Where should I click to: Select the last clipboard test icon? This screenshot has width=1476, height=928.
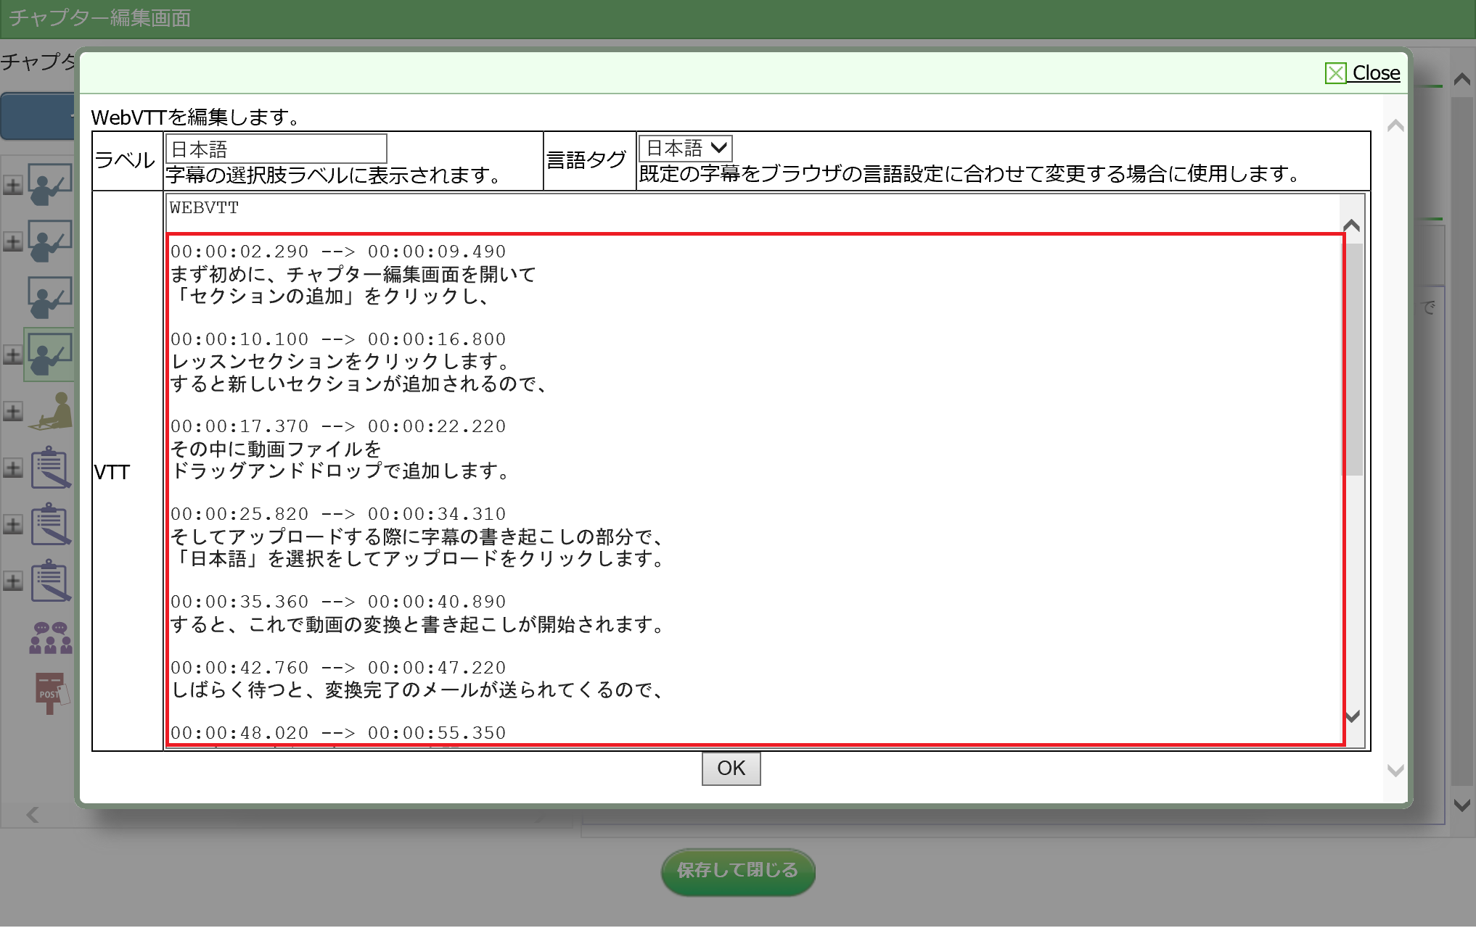51,581
